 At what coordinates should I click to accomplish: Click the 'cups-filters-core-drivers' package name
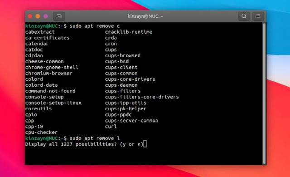tap(142, 97)
